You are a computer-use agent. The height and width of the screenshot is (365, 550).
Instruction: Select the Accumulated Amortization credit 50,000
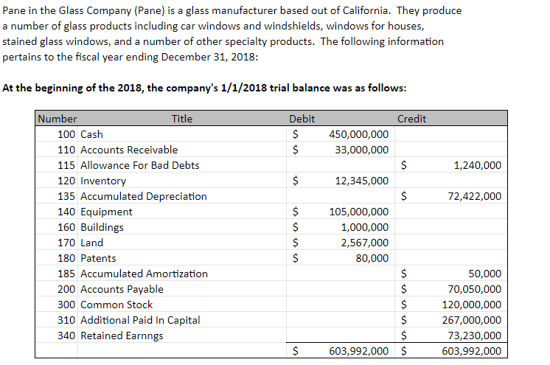coord(484,274)
